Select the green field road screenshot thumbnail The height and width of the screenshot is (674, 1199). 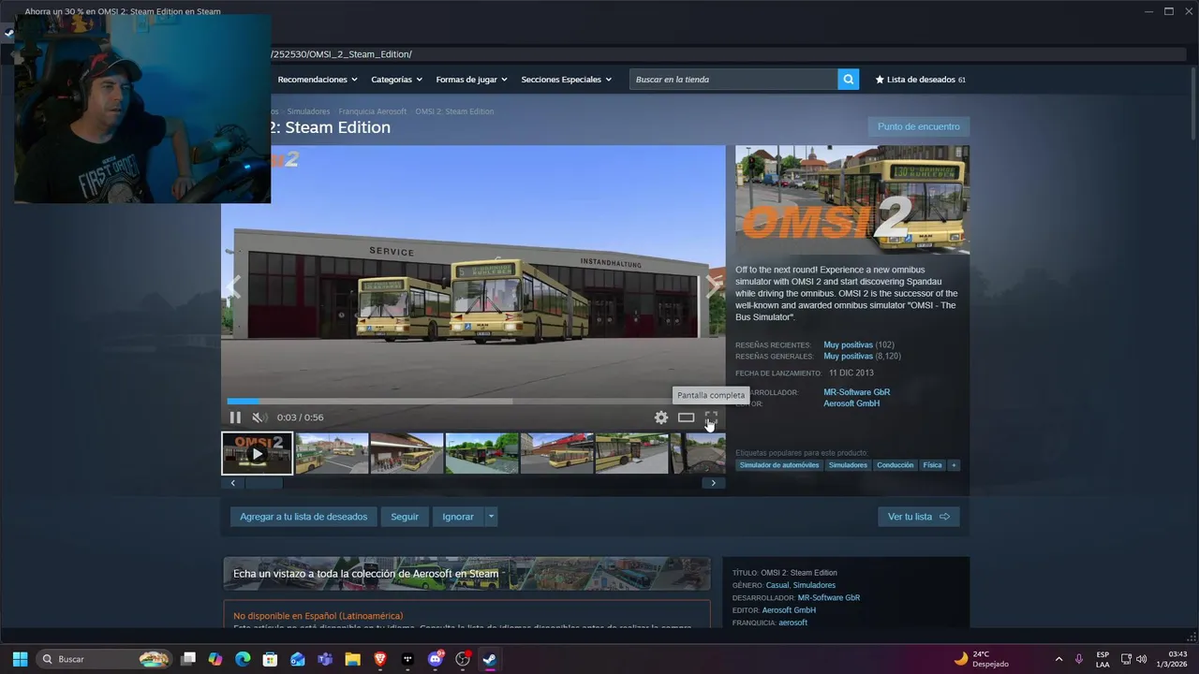(481, 453)
